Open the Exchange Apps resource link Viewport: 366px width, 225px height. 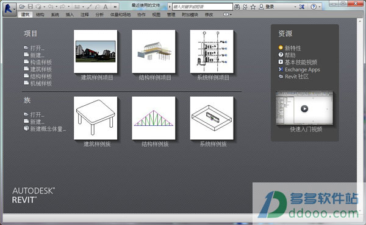303,69
